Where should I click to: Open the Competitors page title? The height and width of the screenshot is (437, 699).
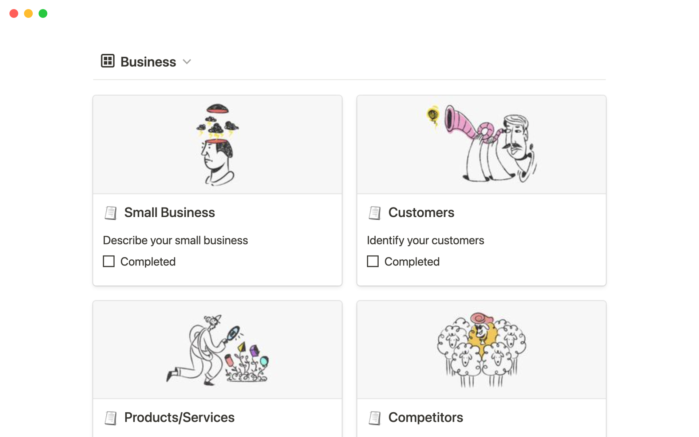click(x=426, y=418)
